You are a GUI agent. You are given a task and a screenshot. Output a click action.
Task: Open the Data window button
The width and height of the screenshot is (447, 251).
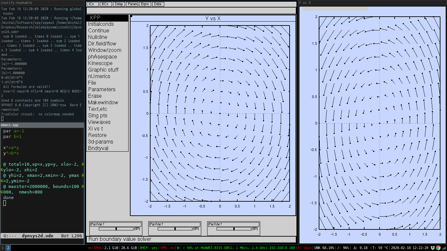coord(158,4)
